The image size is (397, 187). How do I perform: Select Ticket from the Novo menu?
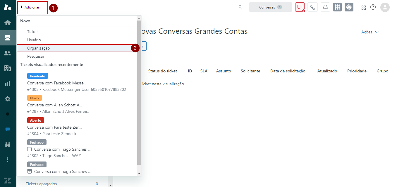pyautogui.click(x=32, y=32)
